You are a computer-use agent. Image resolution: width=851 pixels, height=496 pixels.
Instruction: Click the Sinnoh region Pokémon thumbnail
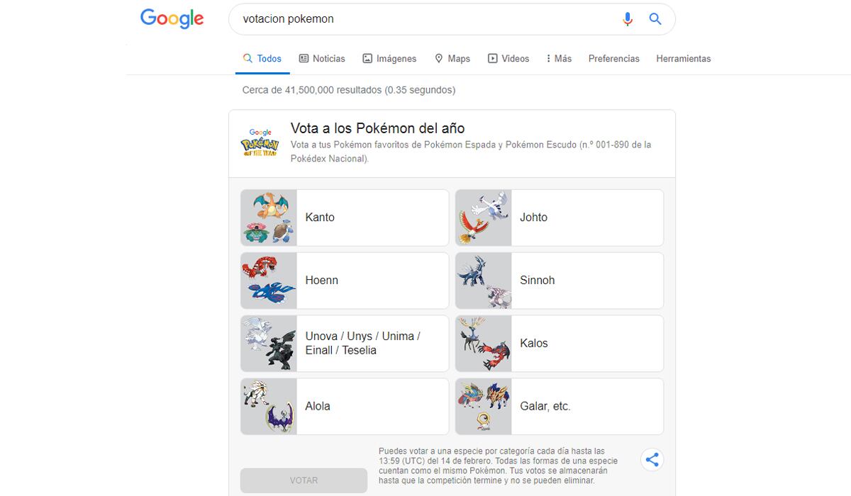point(483,280)
